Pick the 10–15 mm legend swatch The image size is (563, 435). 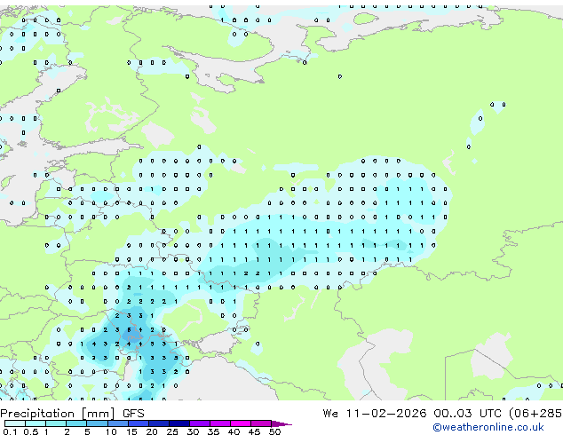coord(117,423)
